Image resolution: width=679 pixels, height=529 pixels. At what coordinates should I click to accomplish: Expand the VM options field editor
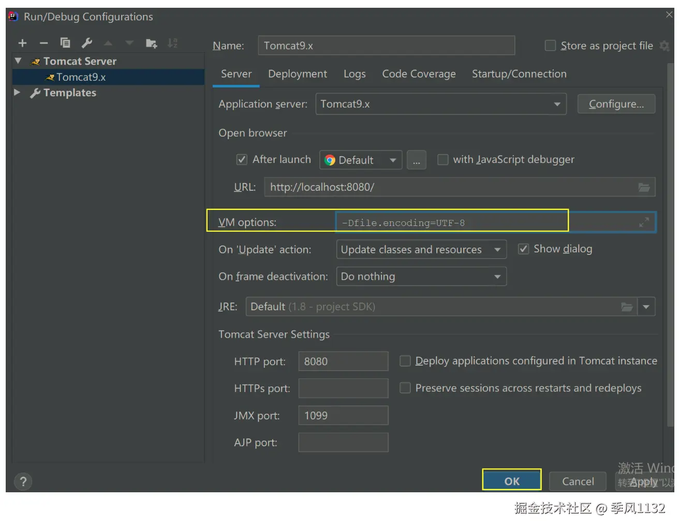(644, 222)
